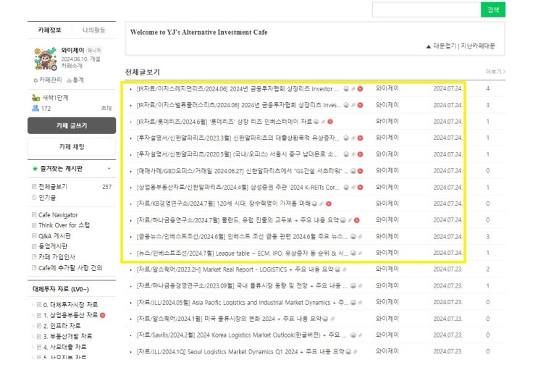The height and width of the screenshot is (381, 538).
Task: Click the clip icon on the KB경영연구소 post
Action: 321,204
